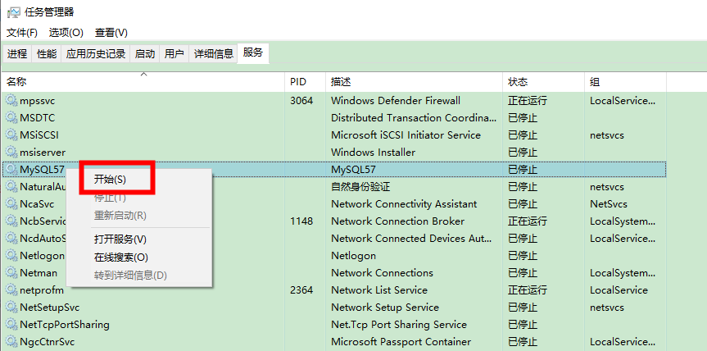The height and width of the screenshot is (351, 707).
Task: Click the gear icon beside MSiSCSI
Action: (11, 134)
